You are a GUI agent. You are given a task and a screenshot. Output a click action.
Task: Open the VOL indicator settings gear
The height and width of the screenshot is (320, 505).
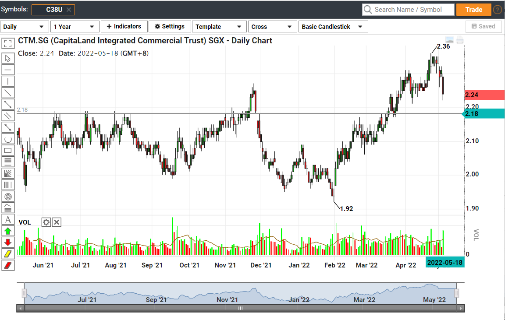[x=46, y=222]
